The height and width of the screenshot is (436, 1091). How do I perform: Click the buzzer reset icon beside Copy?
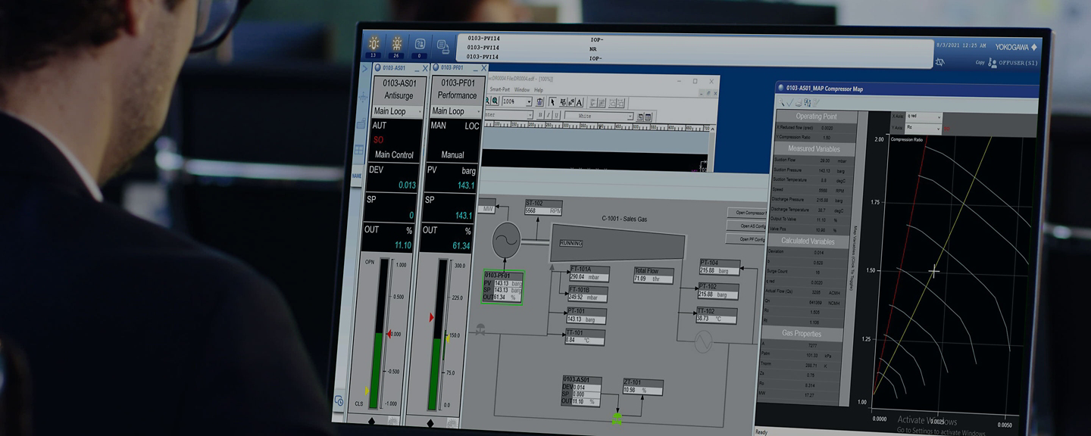940,63
